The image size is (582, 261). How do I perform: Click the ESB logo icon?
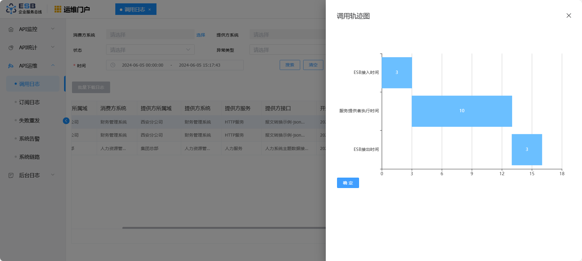pyautogui.click(x=11, y=9)
